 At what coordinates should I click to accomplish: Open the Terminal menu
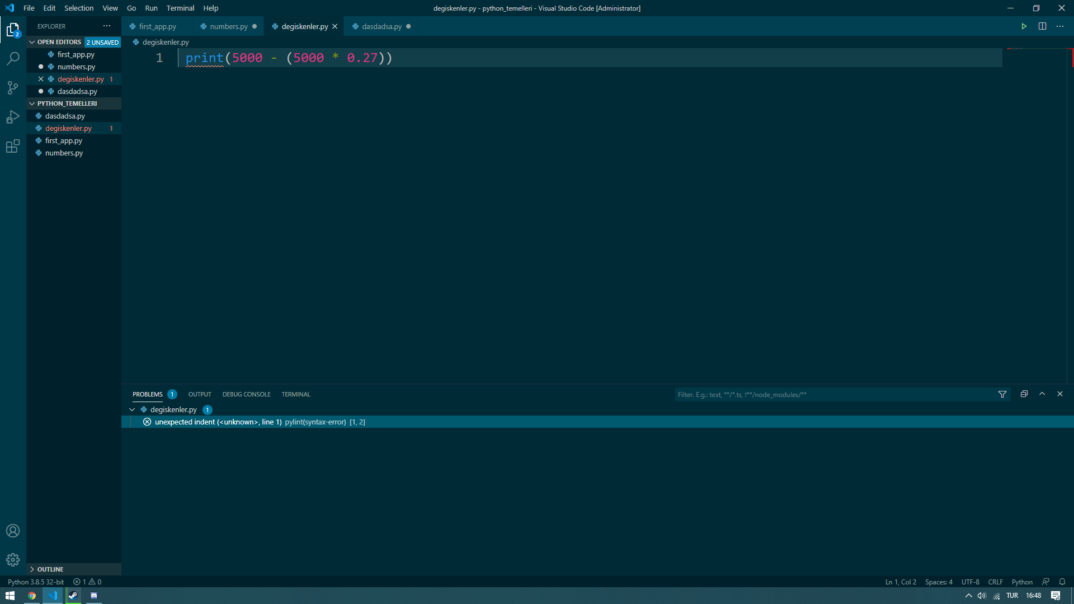[x=180, y=8]
